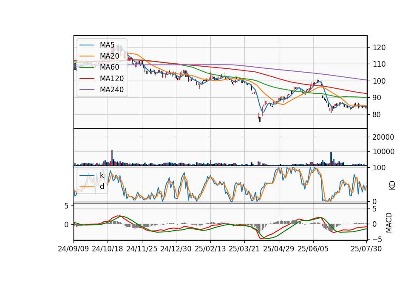
Task: Click the 10000 volume axis label
Action: coord(383,152)
